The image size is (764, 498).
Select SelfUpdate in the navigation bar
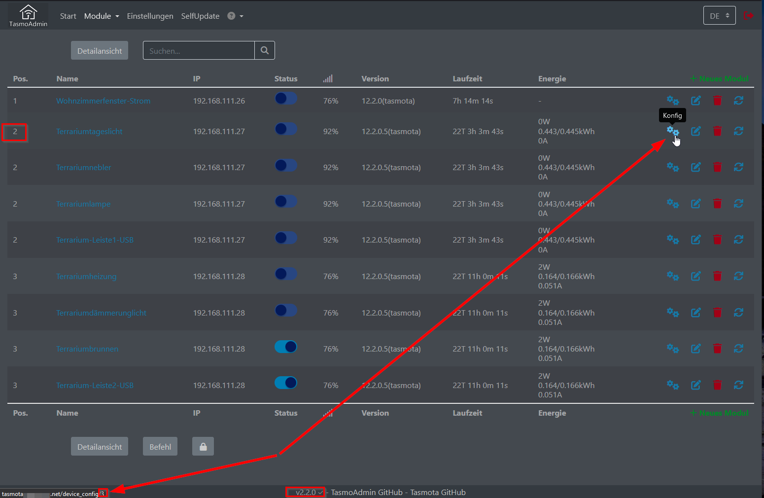pos(200,16)
